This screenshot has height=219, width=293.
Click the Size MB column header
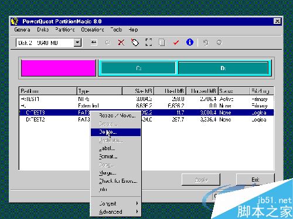click(x=138, y=91)
